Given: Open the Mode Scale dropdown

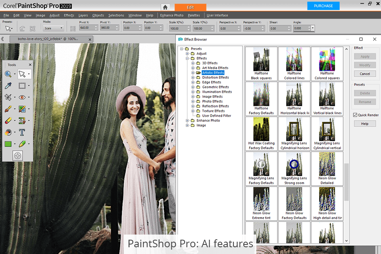Looking at the screenshot, I should pyautogui.click(x=53, y=28).
